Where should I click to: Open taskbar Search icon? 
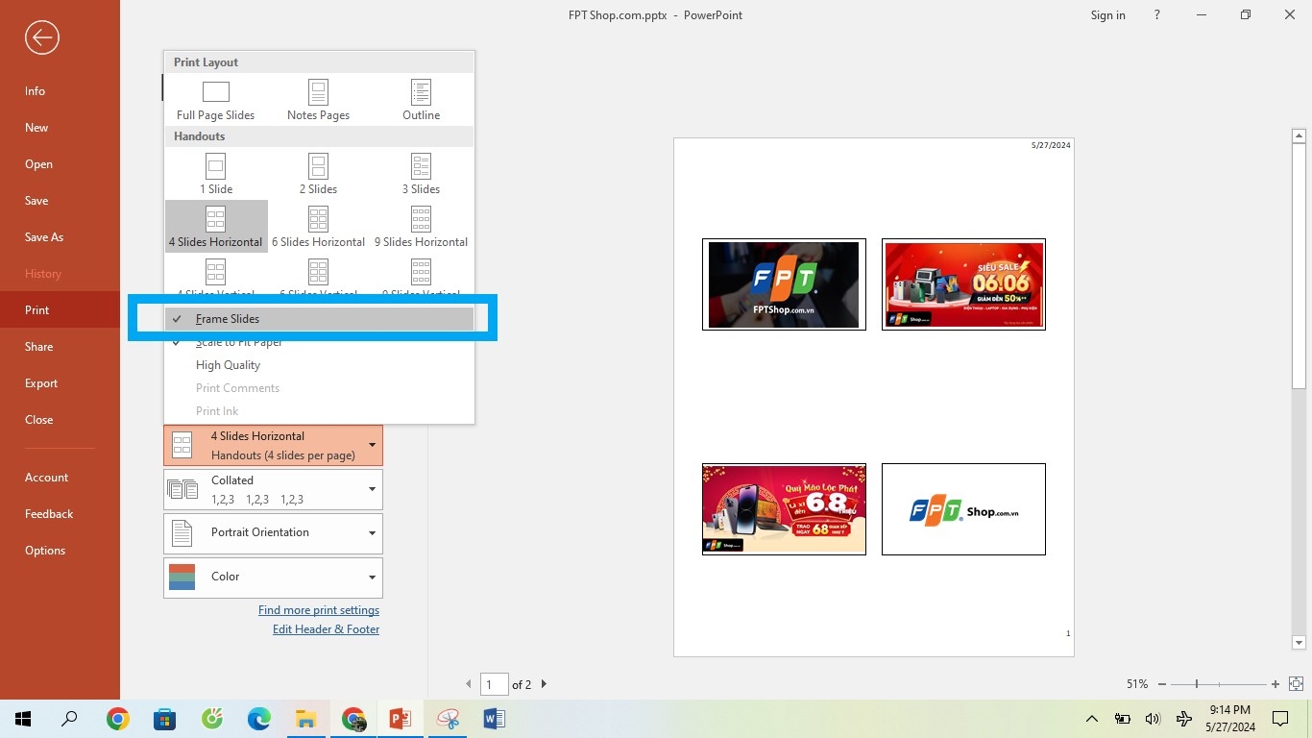tap(69, 719)
